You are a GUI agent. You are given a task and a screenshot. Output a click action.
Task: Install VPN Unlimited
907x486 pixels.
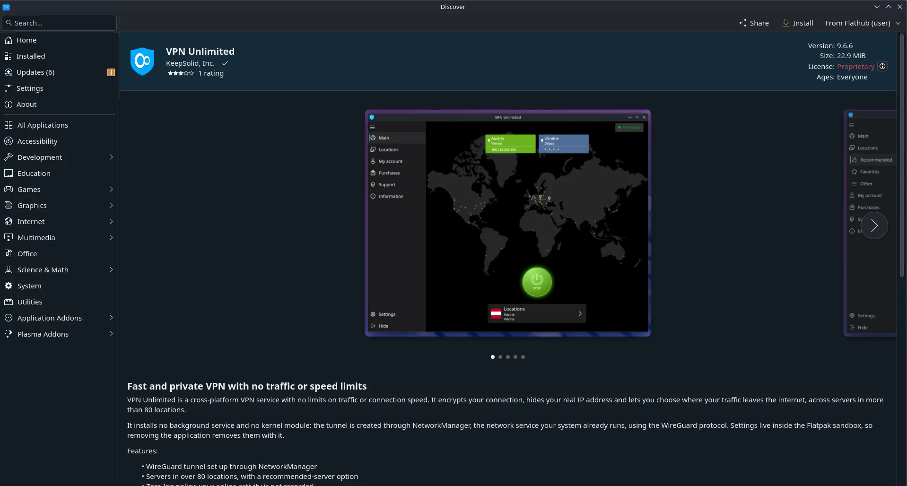pyautogui.click(x=798, y=23)
